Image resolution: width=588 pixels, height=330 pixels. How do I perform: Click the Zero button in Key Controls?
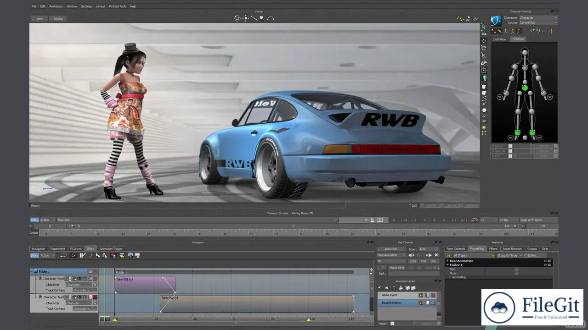(x=413, y=261)
